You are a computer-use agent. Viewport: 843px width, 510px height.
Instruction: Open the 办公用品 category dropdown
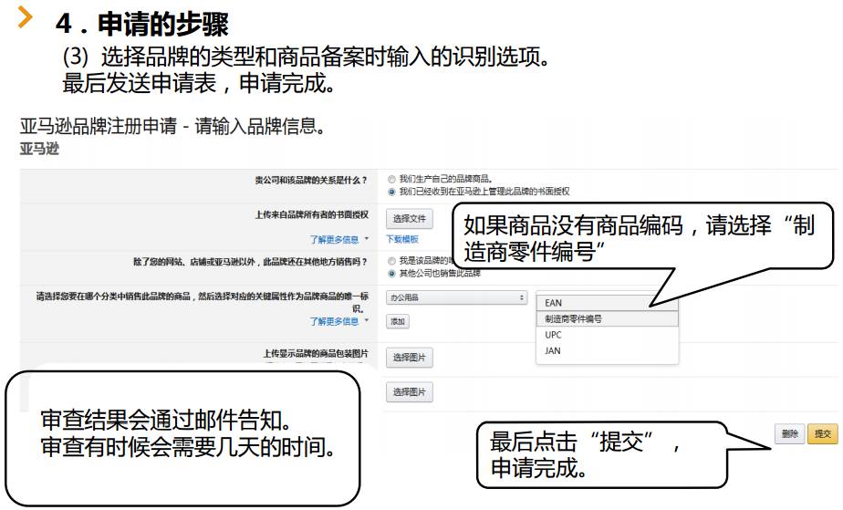(456, 297)
